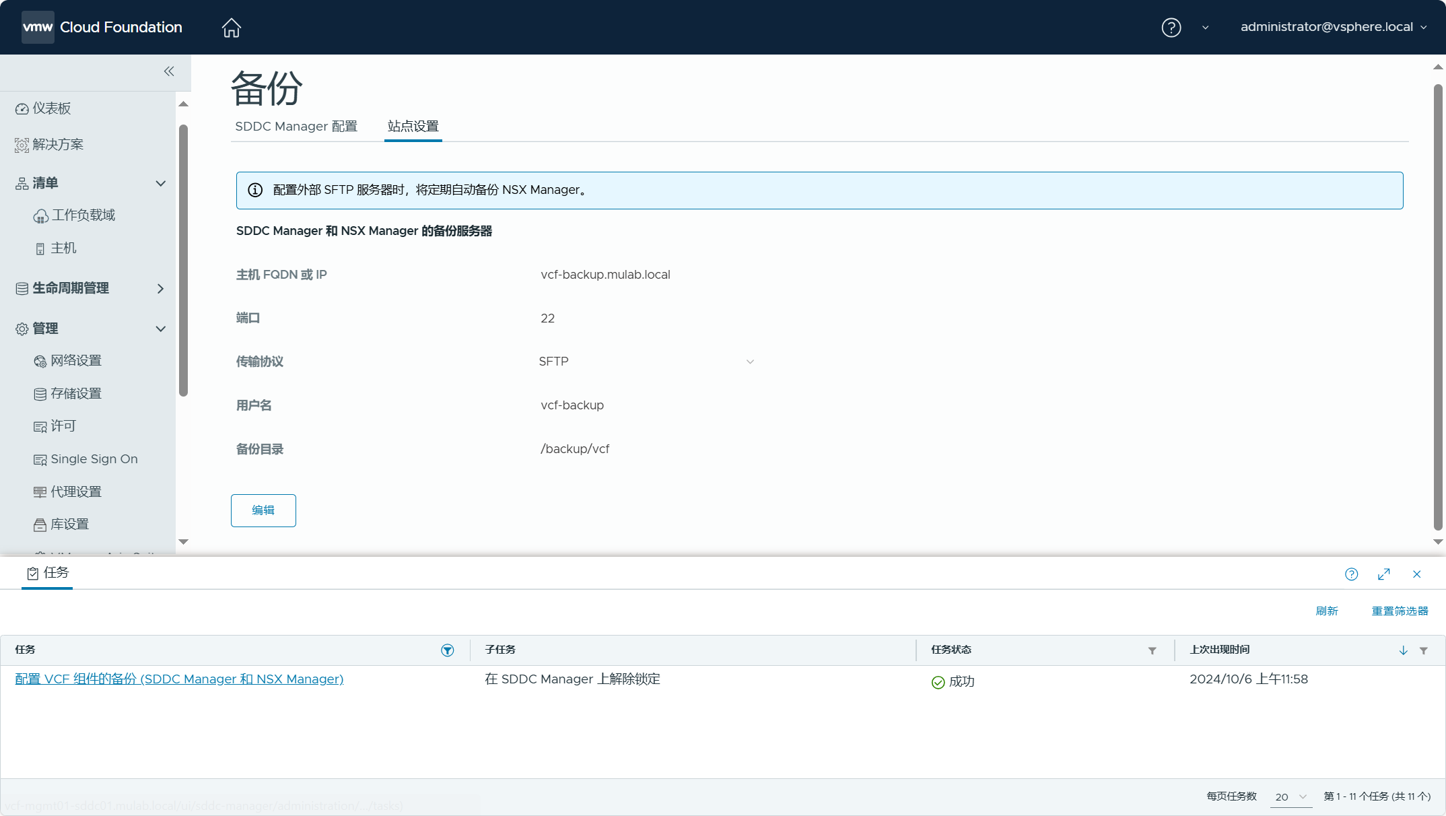This screenshot has height=816, width=1446.
Task: Click the /backup/vcf directory value
Action: (x=575, y=449)
